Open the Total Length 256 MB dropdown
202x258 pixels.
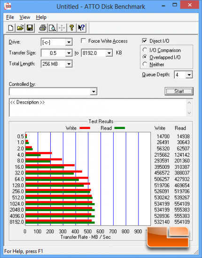pyautogui.click(x=56, y=64)
